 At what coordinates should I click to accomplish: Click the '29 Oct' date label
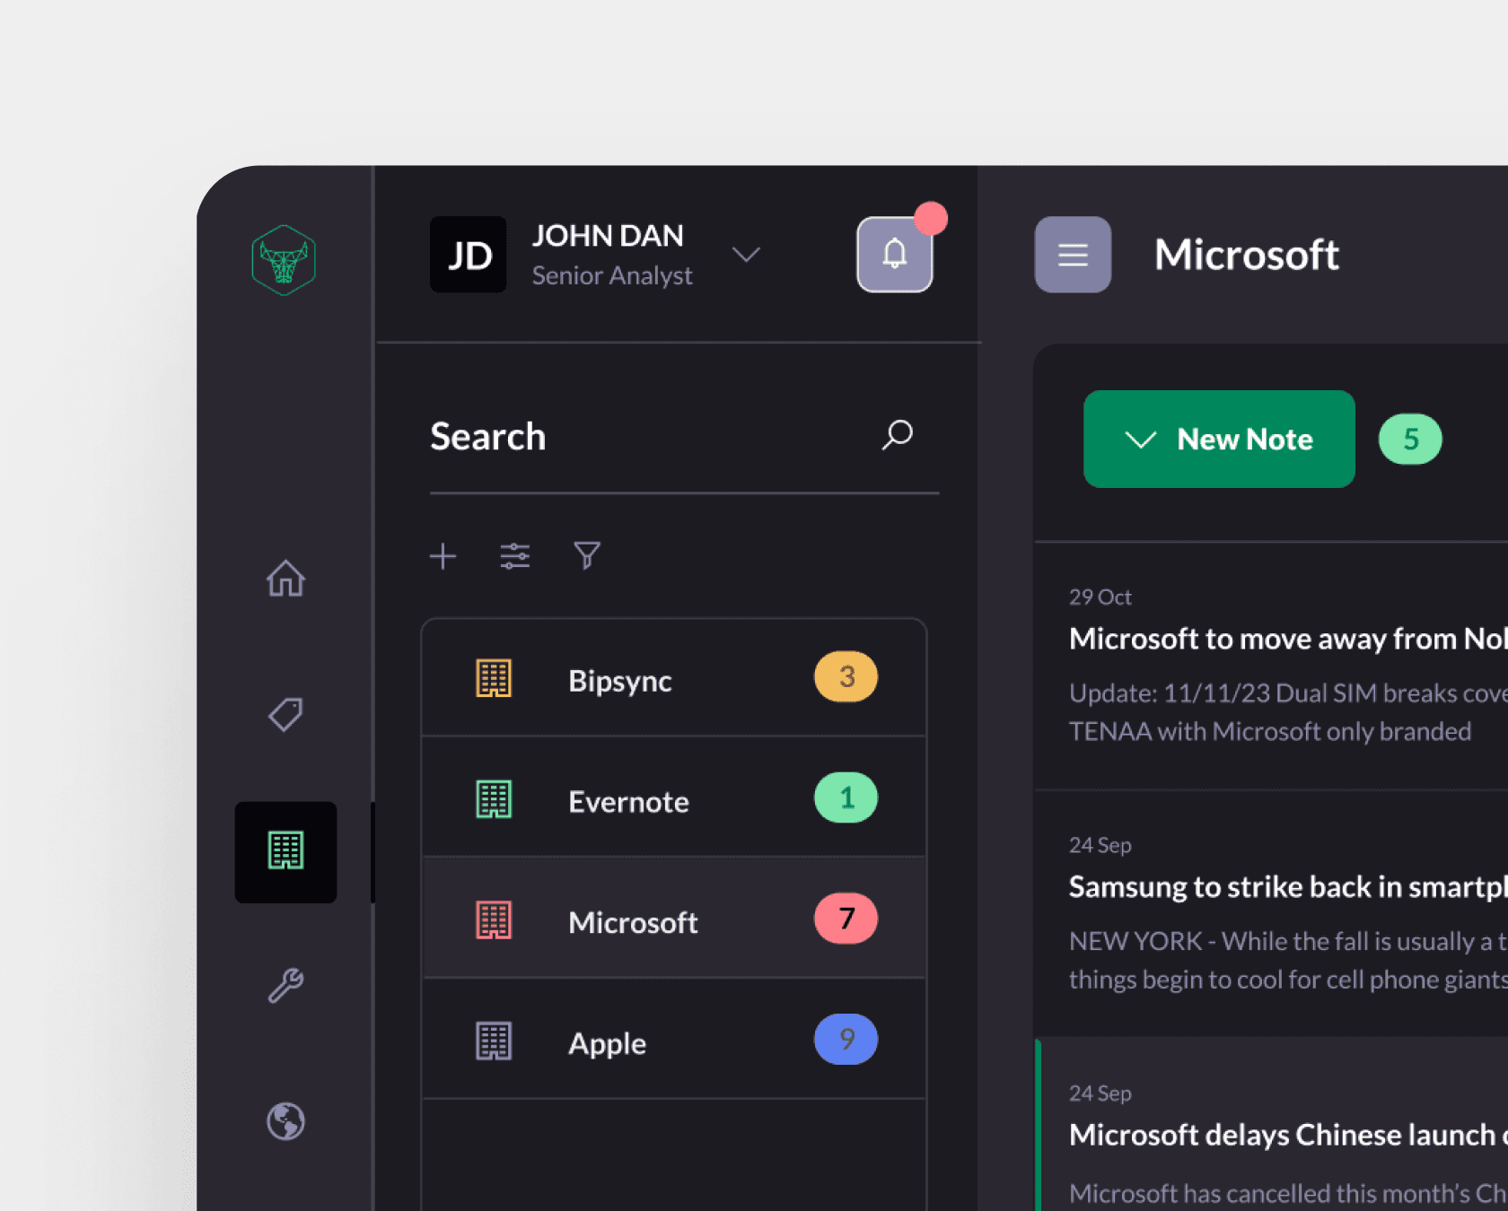1100,597
